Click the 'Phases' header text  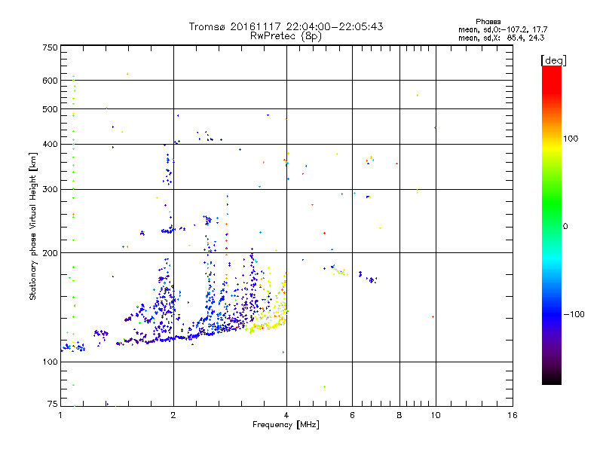click(x=488, y=22)
